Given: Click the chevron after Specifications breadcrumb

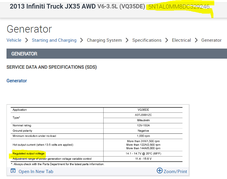Looking at the screenshot, I should (x=167, y=40).
